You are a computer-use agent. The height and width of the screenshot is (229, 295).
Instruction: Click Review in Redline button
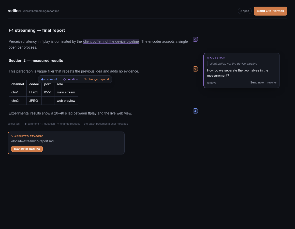click(x=27, y=149)
